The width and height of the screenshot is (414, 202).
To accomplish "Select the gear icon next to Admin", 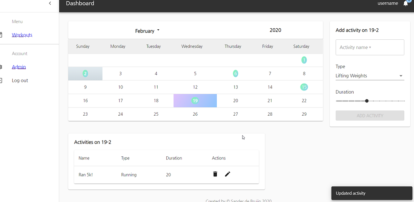I will coord(2,67).
